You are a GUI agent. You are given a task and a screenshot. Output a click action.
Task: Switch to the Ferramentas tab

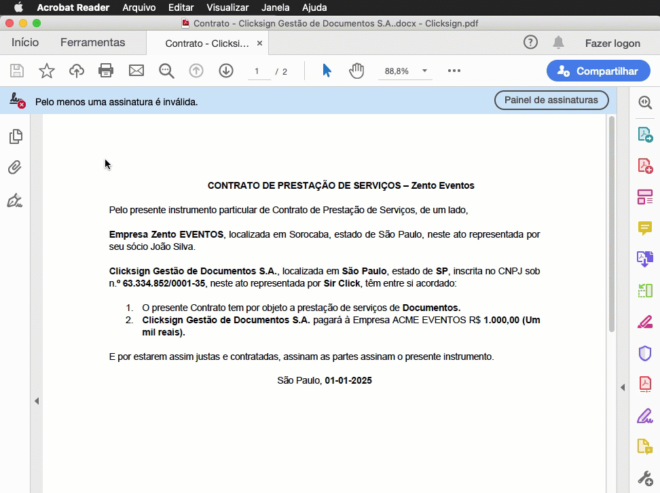(92, 43)
